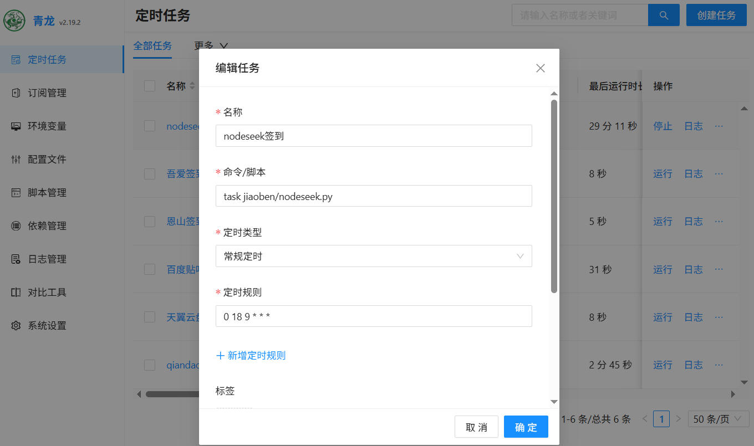The height and width of the screenshot is (446, 754).
Task: Switch to the 全部任务 tab
Action: click(x=152, y=46)
